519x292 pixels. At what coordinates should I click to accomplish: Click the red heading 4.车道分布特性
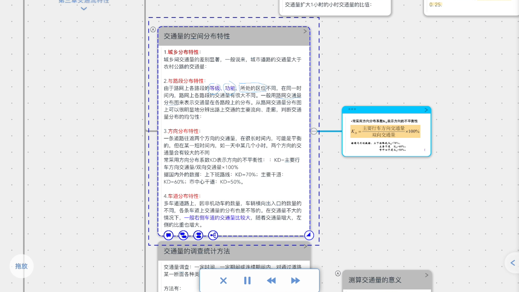pos(182,196)
